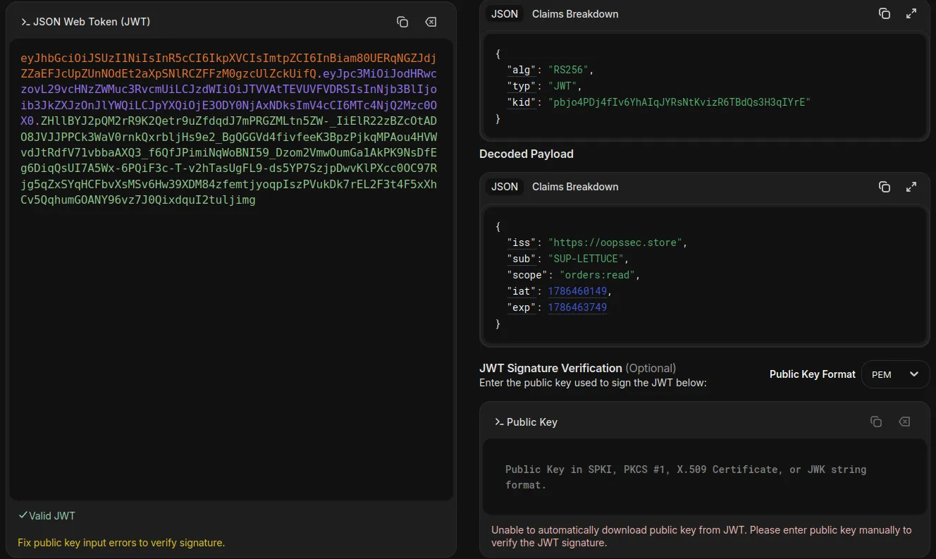Click the iat value 1786460149

tap(577, 291)
